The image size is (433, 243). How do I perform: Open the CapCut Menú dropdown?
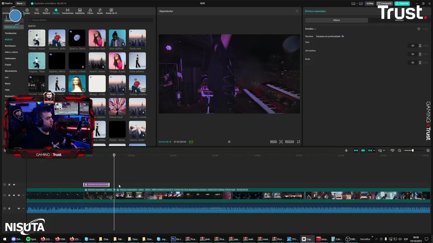click(x=20, y=3)
